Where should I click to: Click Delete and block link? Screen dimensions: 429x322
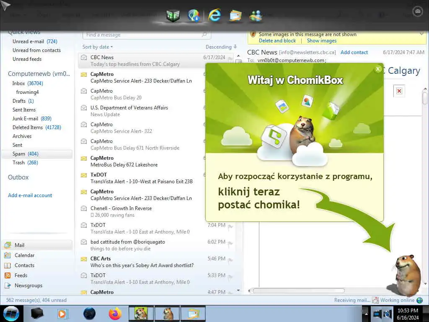tap(277, 41)
